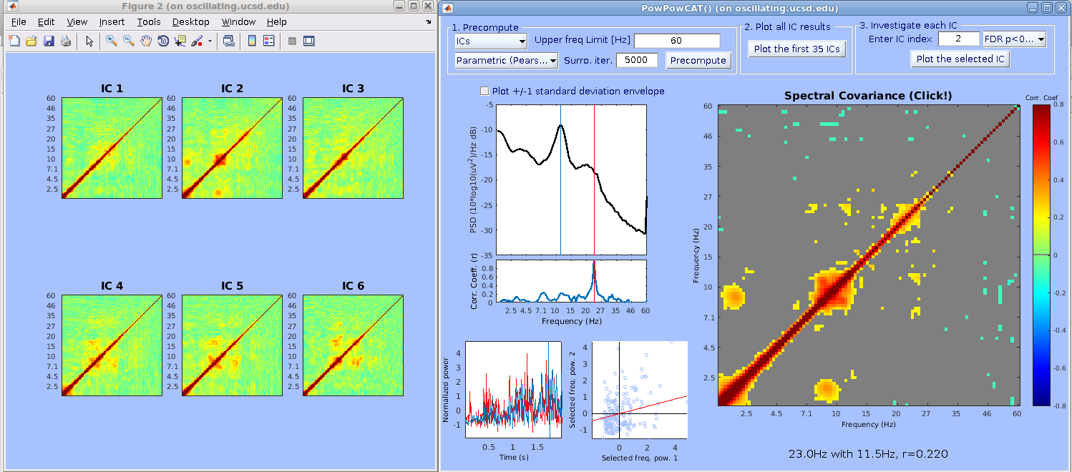
Task: Select the Data Cursor tool
Action: coord(180,41)
